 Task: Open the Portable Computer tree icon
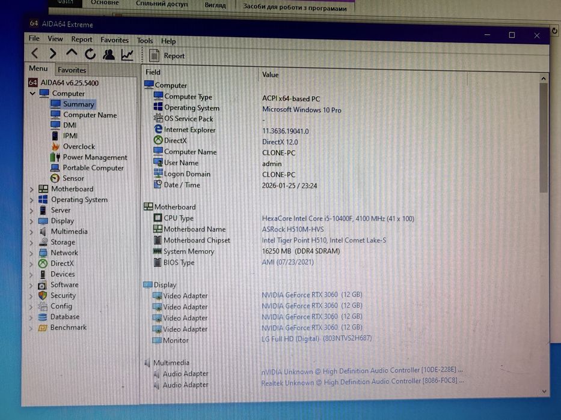click(55, 167)
